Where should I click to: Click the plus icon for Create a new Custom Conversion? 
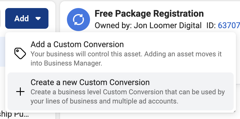click(20, 91)
